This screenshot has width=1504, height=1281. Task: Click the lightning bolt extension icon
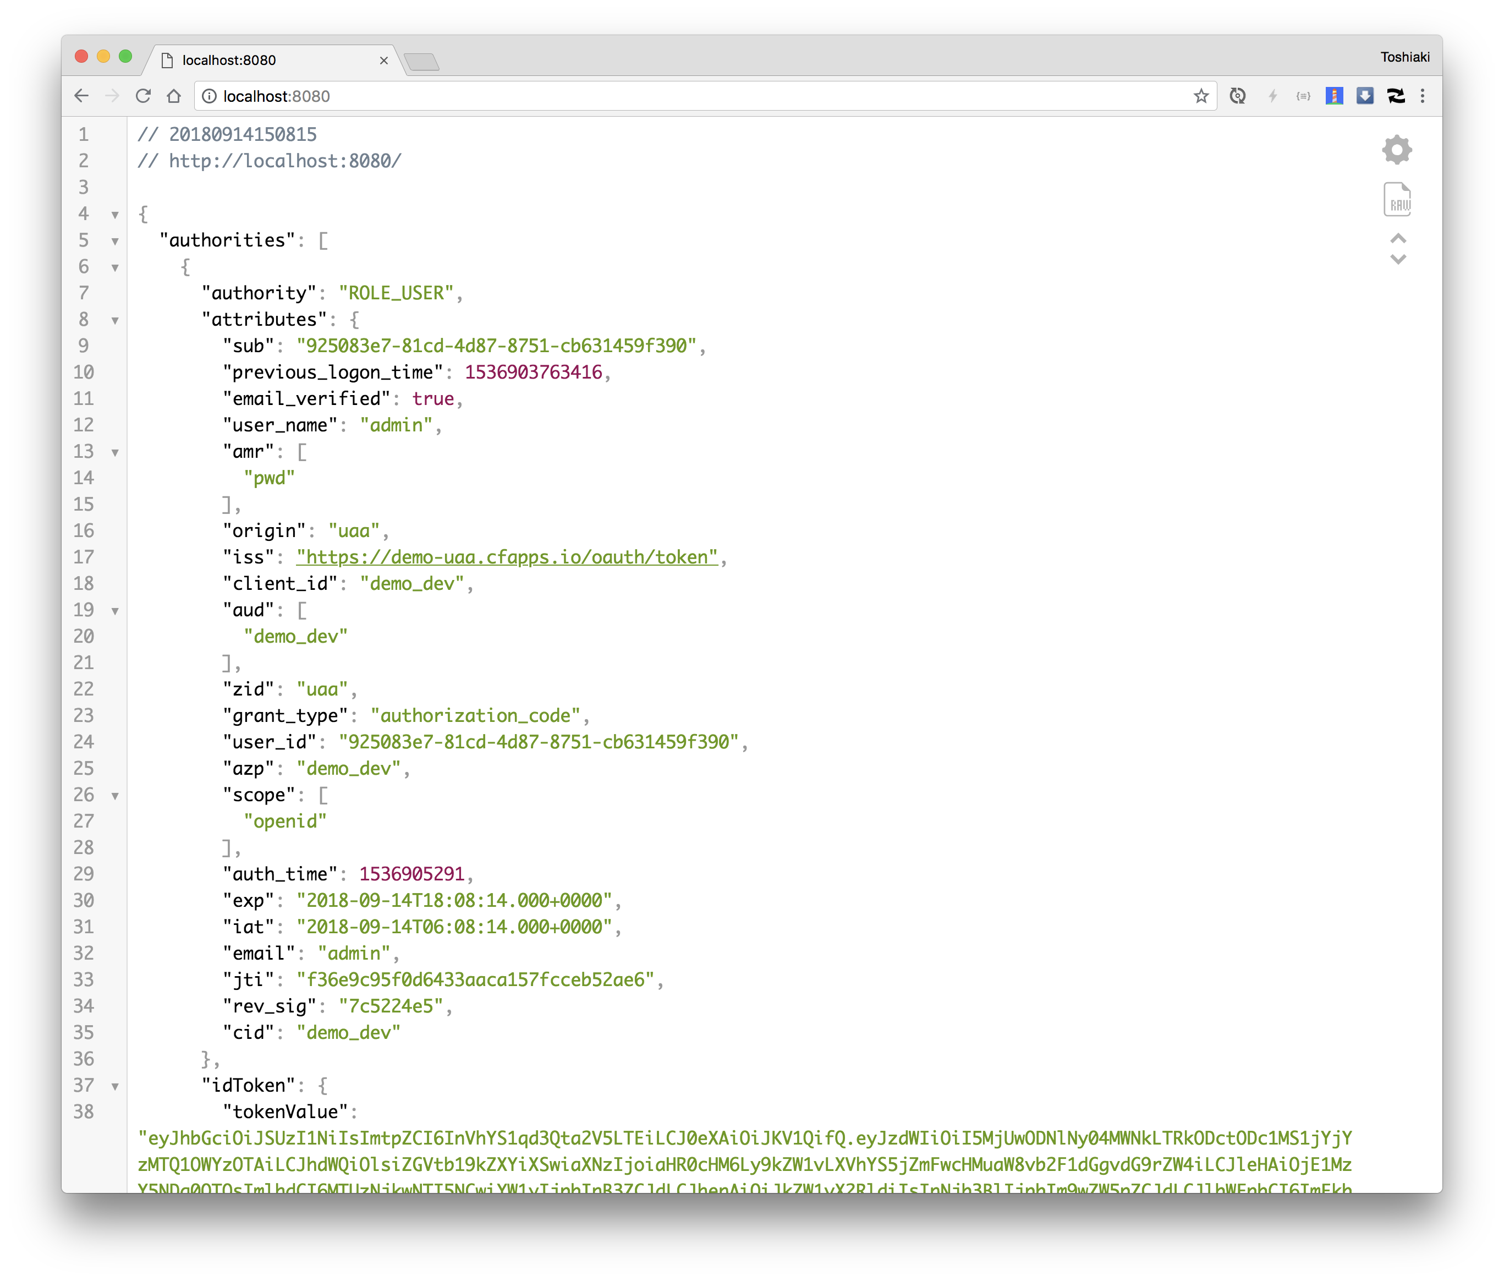[1272, 96]
